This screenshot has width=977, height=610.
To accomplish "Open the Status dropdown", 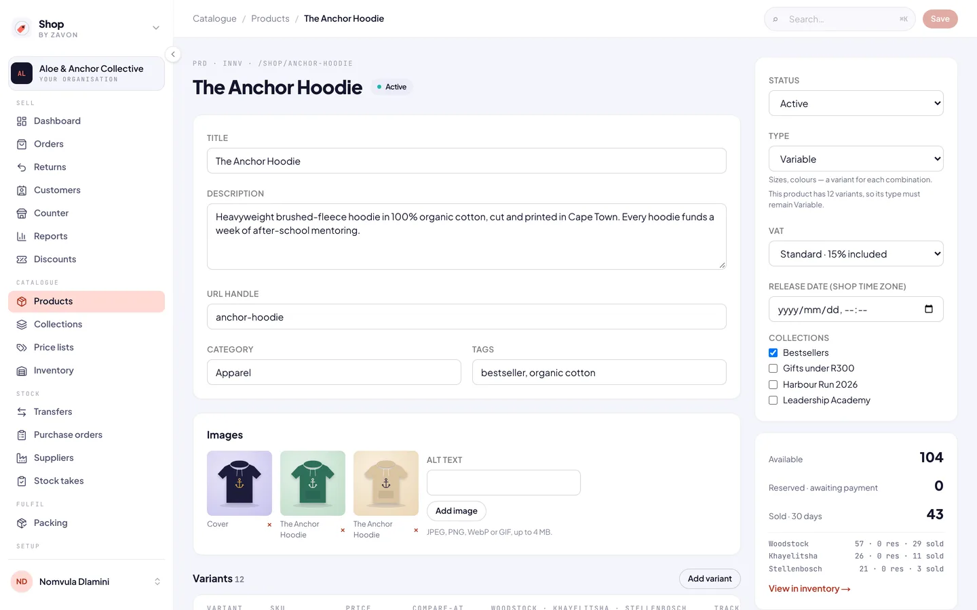I will click(x=856, y=104).
